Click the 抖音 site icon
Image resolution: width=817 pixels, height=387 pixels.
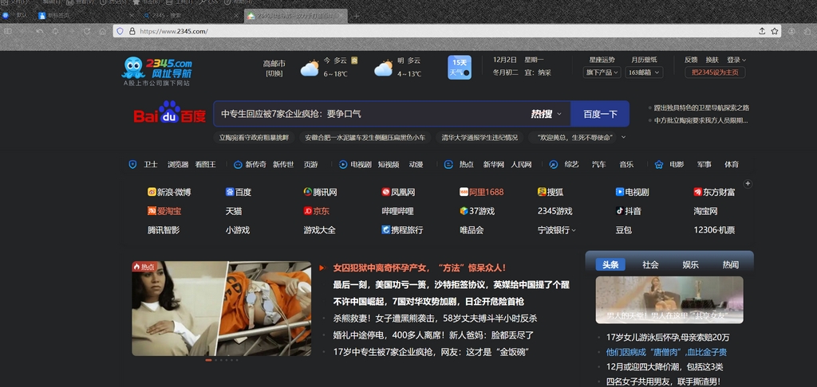coord(619,211)
